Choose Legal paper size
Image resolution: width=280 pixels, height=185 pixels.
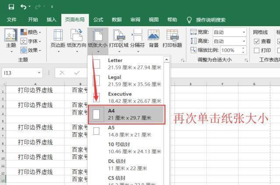pyautogui.click(x=126, y=81)
